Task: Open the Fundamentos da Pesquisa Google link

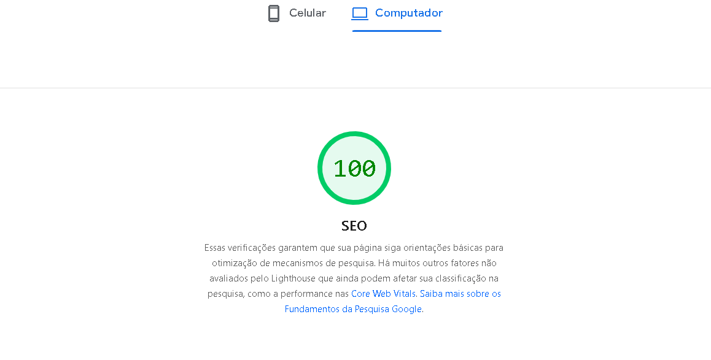Action: click(353, 308)
